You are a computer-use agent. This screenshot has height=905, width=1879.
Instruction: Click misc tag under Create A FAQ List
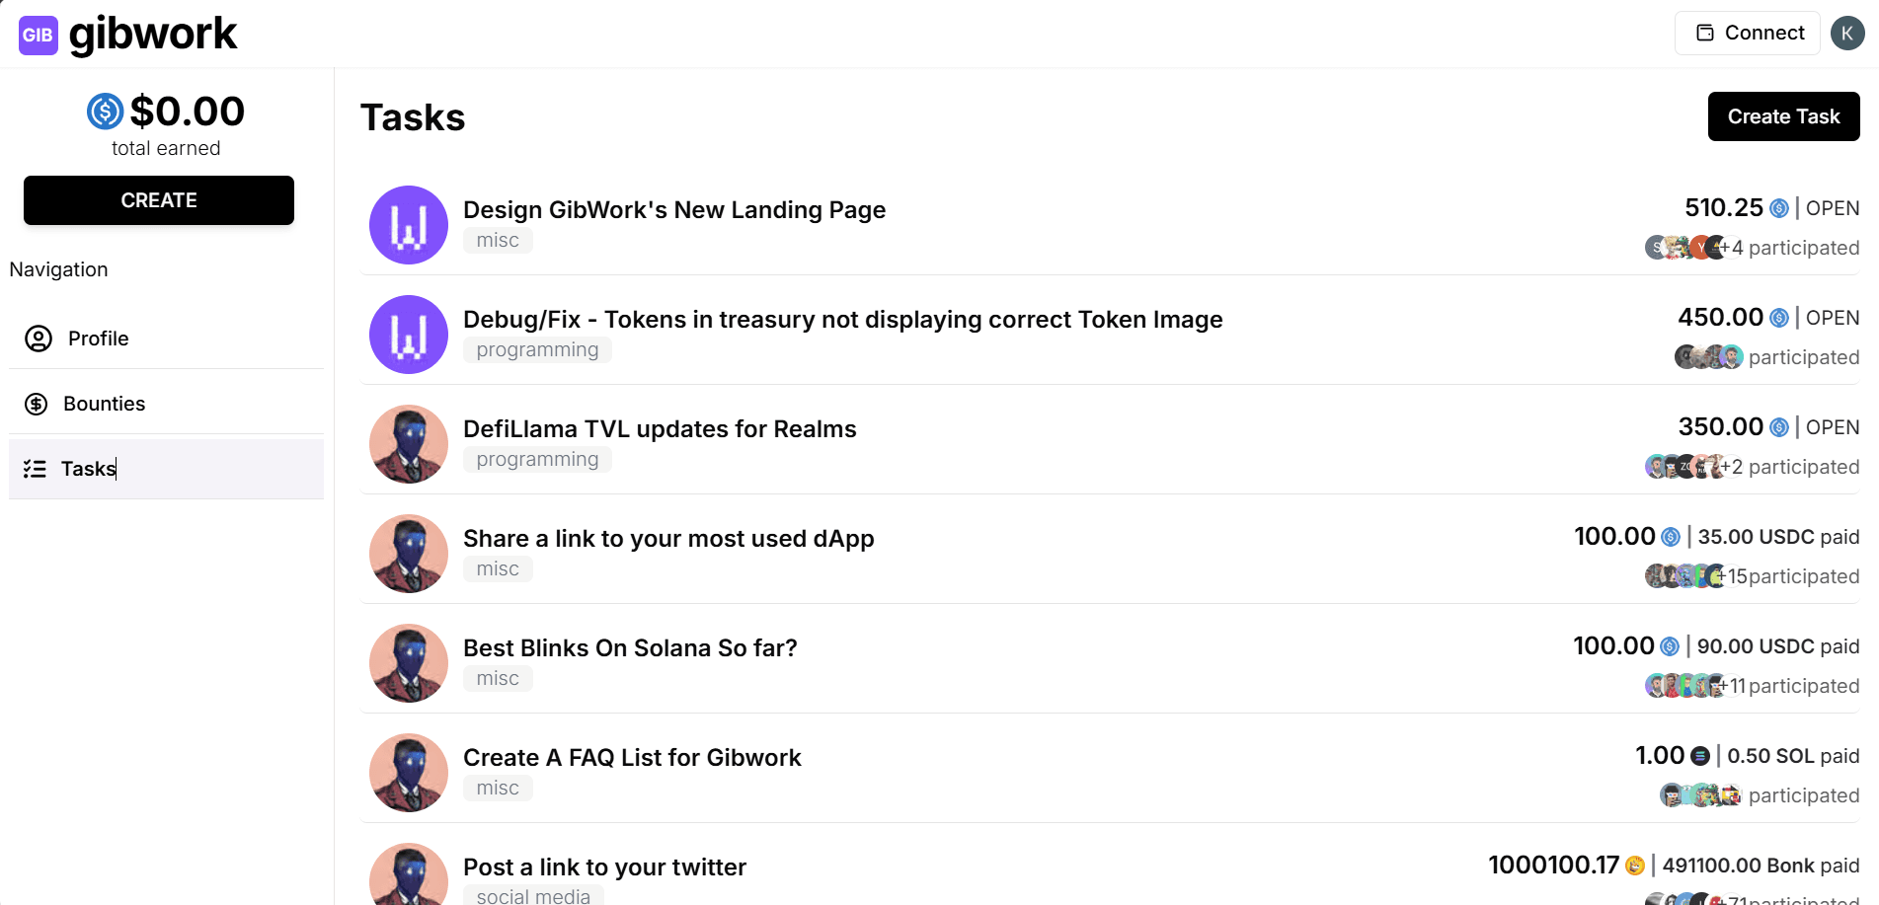coord(498,789)
